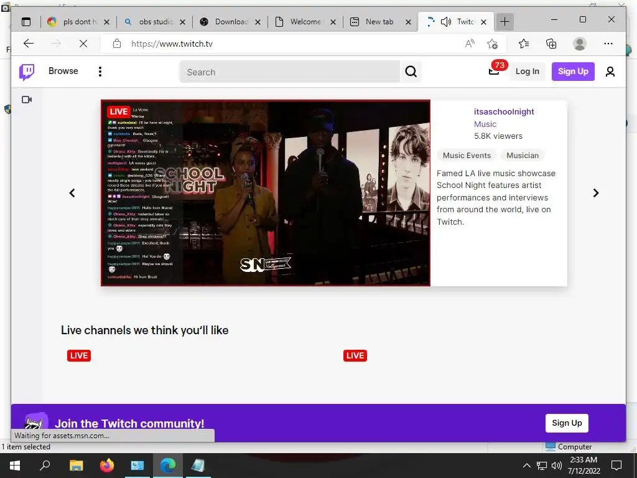Image resolution: width=637 pixels, height=478 pixels.
Task: Open the Collections panel
Action: [x=551, y=44]
